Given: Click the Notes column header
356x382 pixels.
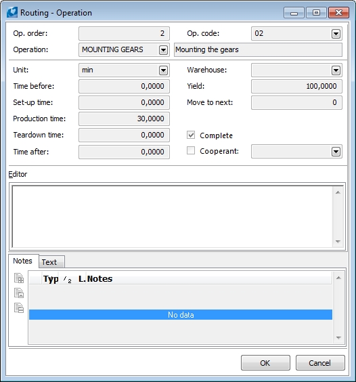Looking at the screenshot, I should [209, 278].
